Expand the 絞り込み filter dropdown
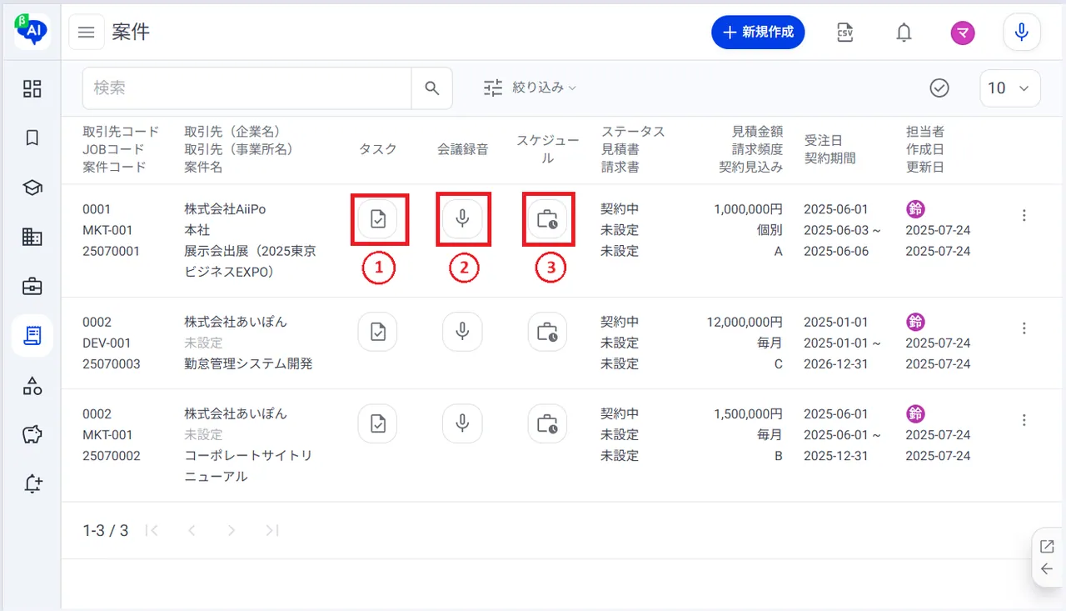The height and width of the screenshot is (611, 1066). click(x=531, y=88)
